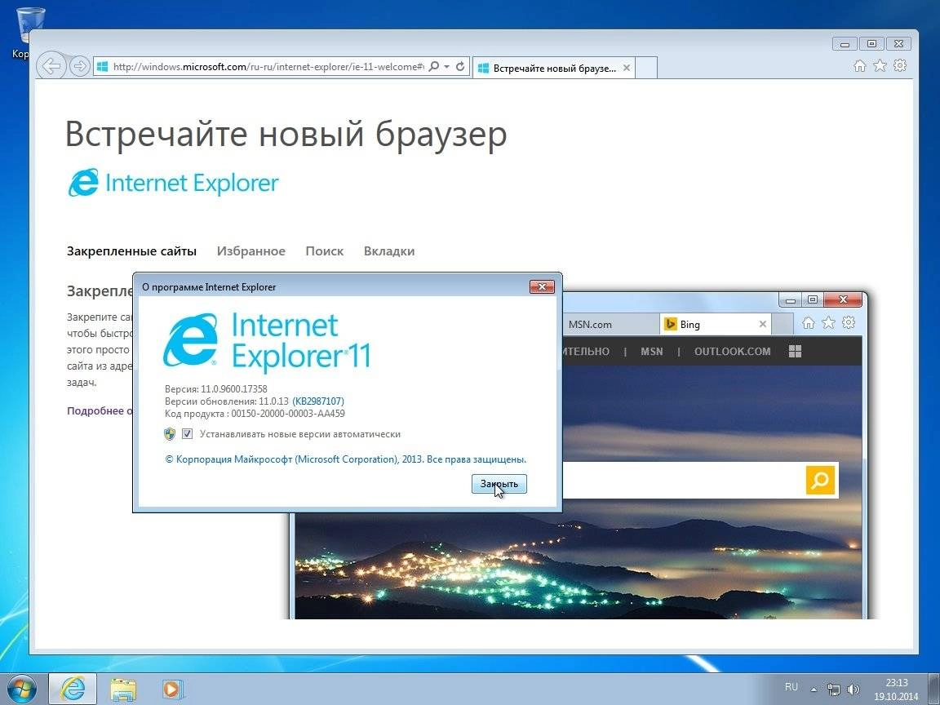Viewport: 940px width, 705px height.
Task: Click the Windows logo icon in address bar
Action: [x=103, y=67]
